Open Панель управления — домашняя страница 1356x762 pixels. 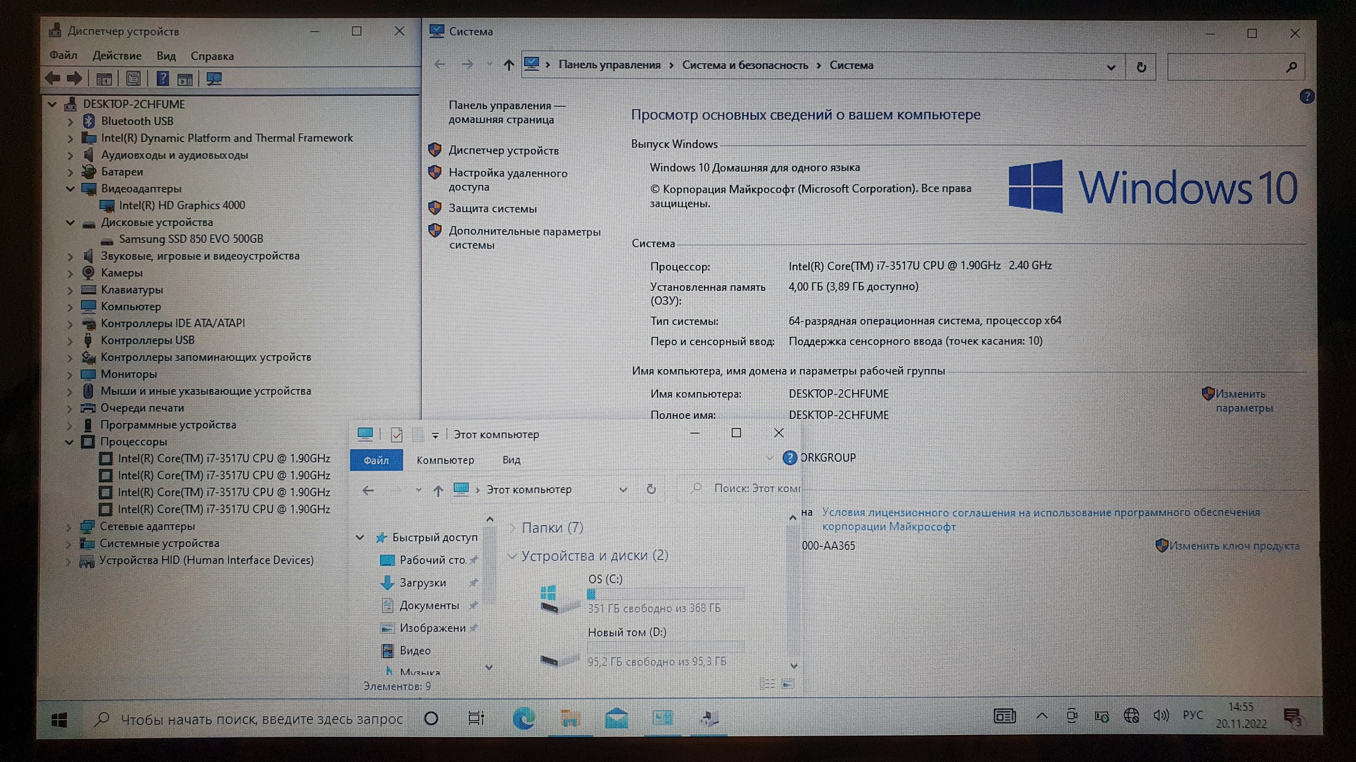coord(507,112)
